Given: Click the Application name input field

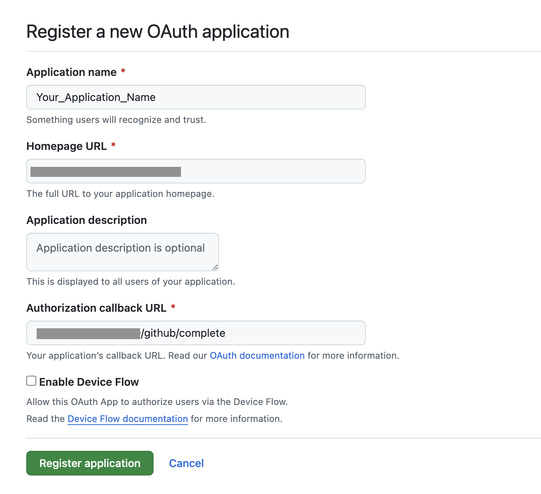Looking at the screenshot, I should [196, 97].
